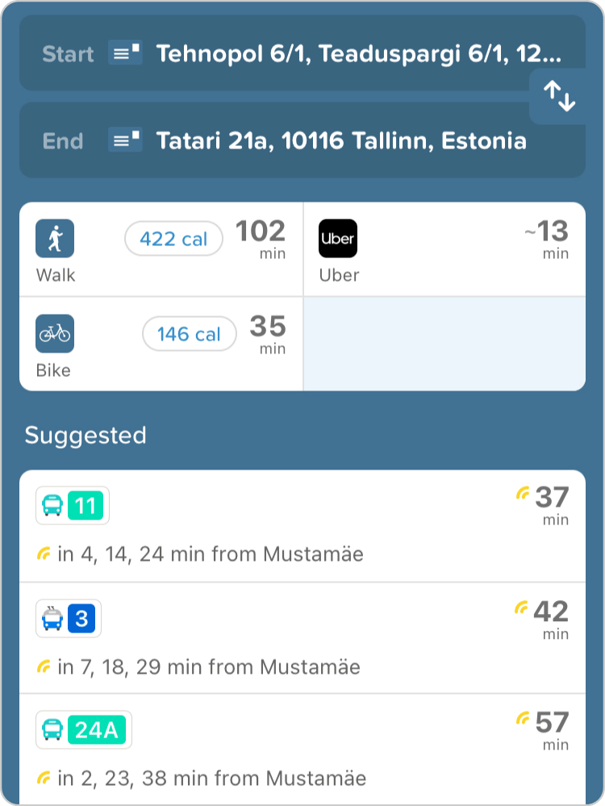Open the route 3 trolleybus suggestion
Screen dimensions: 605x806
302,637
